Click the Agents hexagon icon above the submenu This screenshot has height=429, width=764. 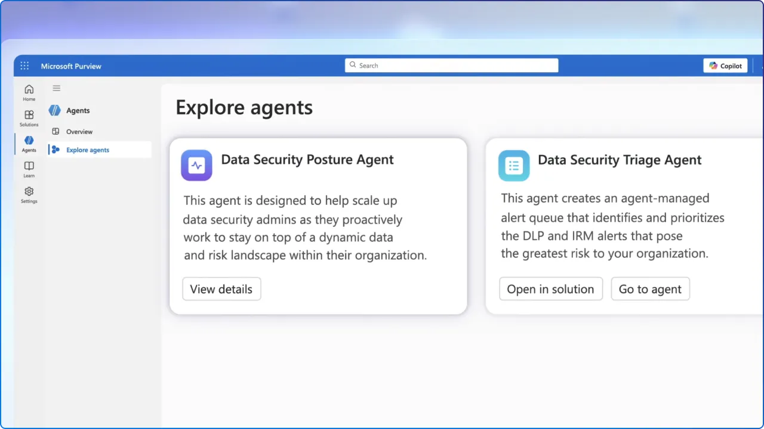54,110
